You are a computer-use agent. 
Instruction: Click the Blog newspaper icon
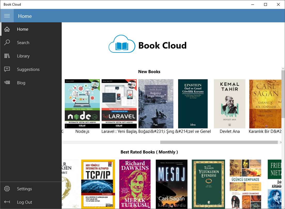point(7,83)
